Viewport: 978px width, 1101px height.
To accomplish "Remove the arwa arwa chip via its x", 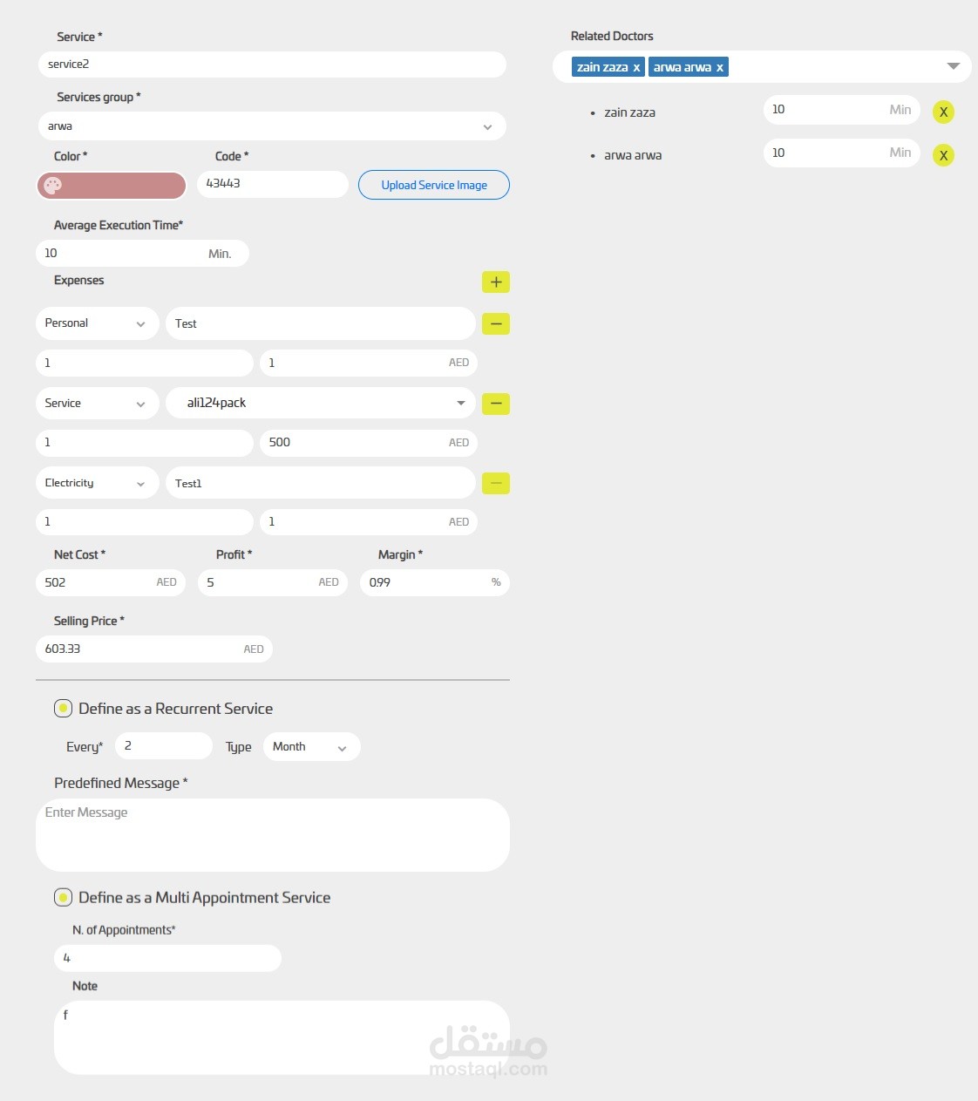I will click(719, 66).
